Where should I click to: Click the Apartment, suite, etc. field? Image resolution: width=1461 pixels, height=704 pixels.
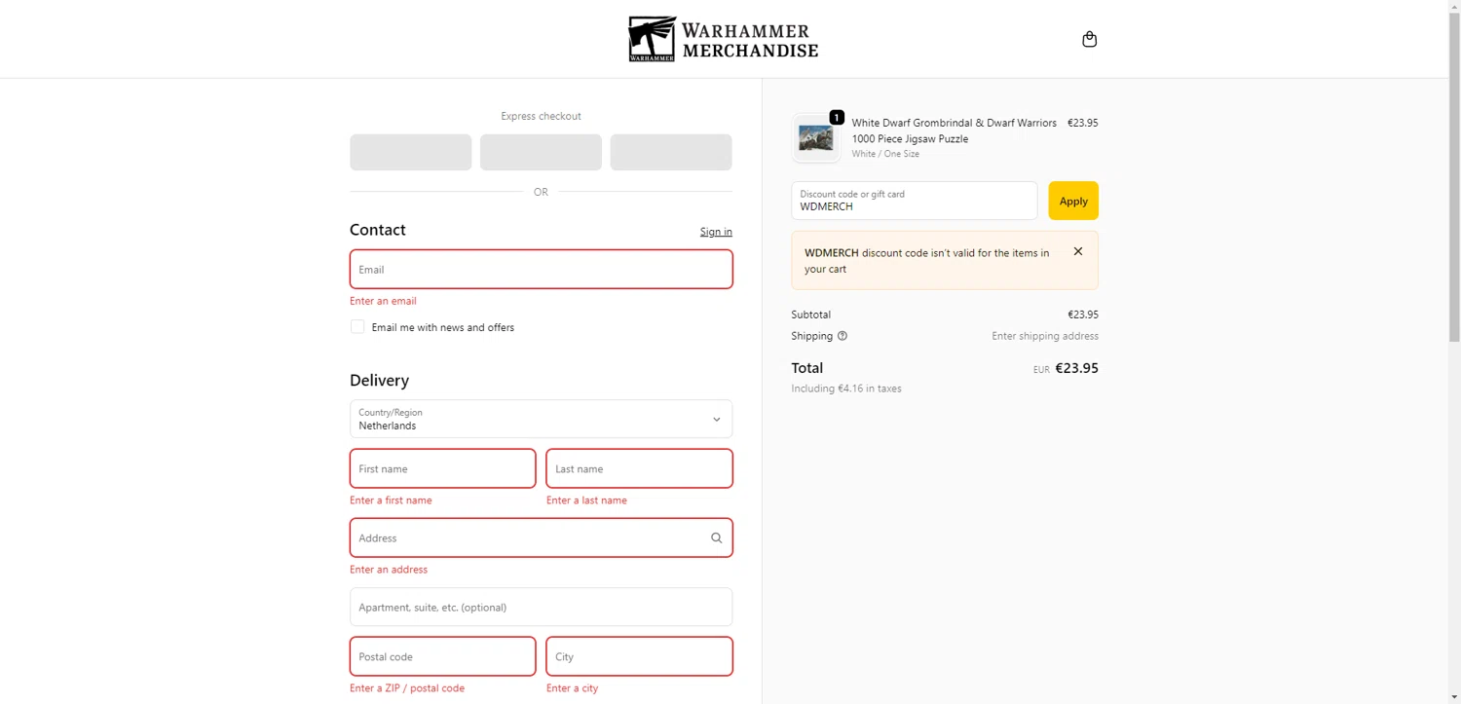[541, 607]
